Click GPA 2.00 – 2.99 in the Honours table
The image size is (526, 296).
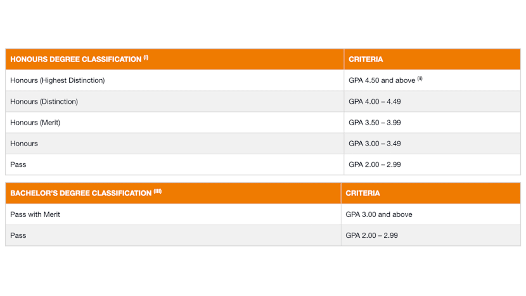click(375, 164)
